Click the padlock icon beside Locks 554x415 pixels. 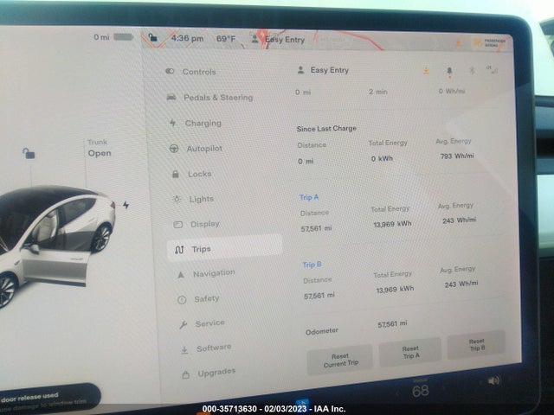(x=175, y=174)
